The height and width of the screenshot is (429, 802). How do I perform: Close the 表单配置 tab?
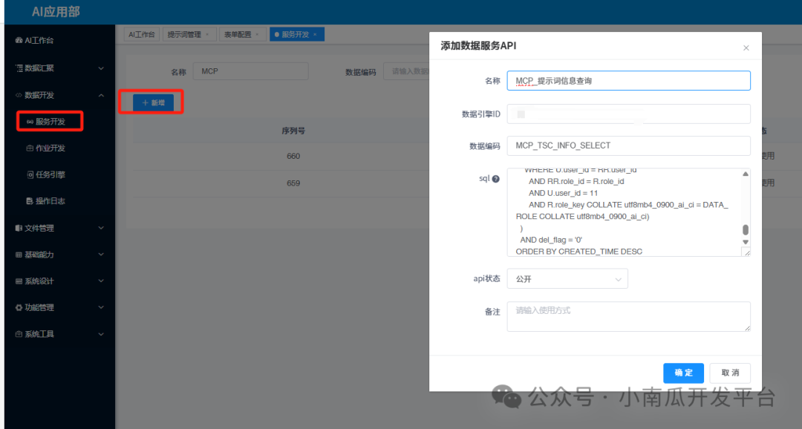point(257,35)
